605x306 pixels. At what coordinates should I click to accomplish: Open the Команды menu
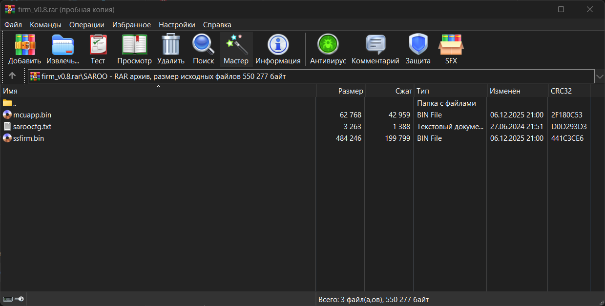(45, 25)
